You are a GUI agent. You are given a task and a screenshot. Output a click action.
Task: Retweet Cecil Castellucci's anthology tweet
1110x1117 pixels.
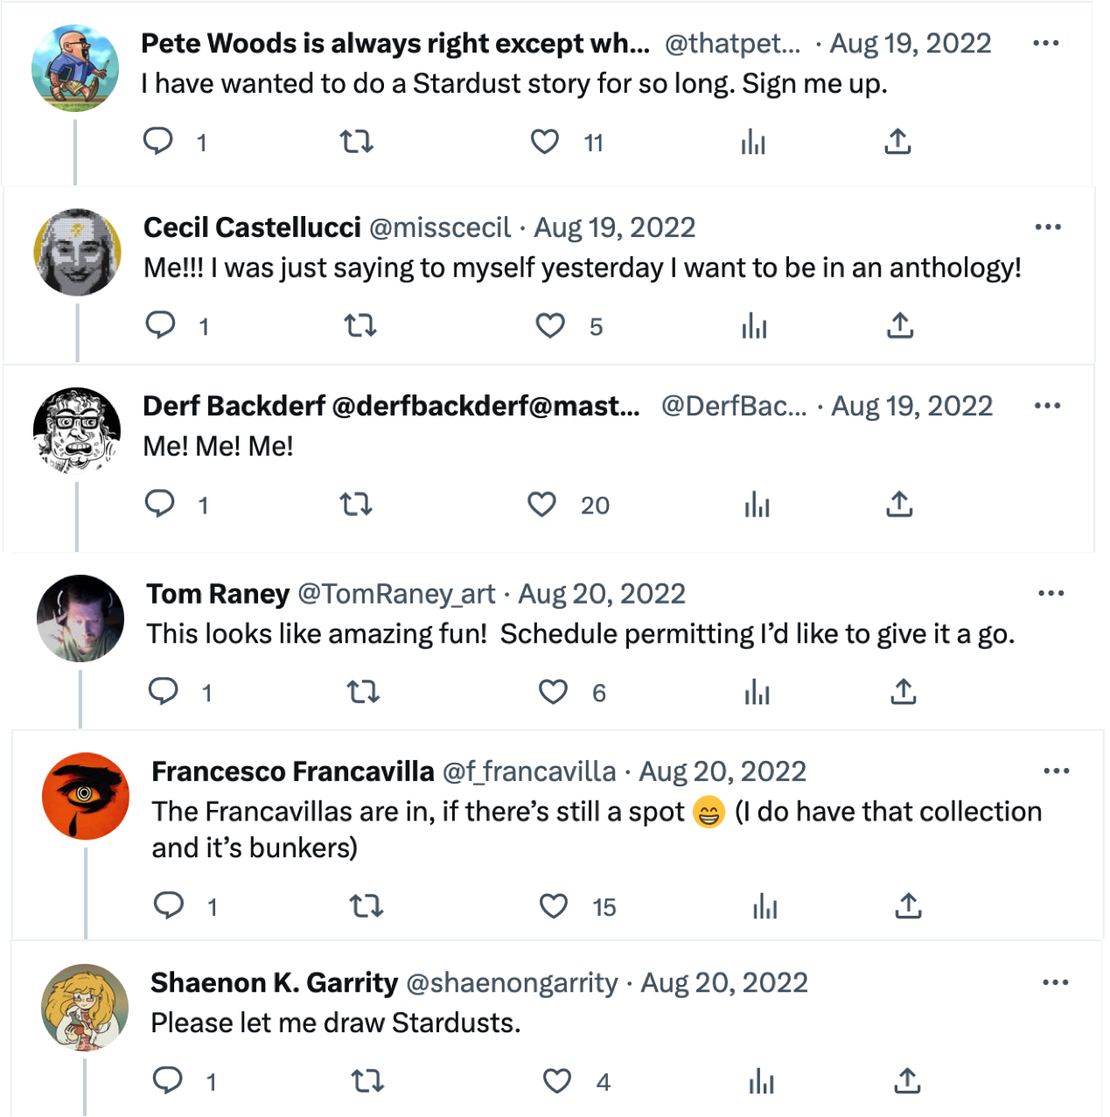coord(360,326)
